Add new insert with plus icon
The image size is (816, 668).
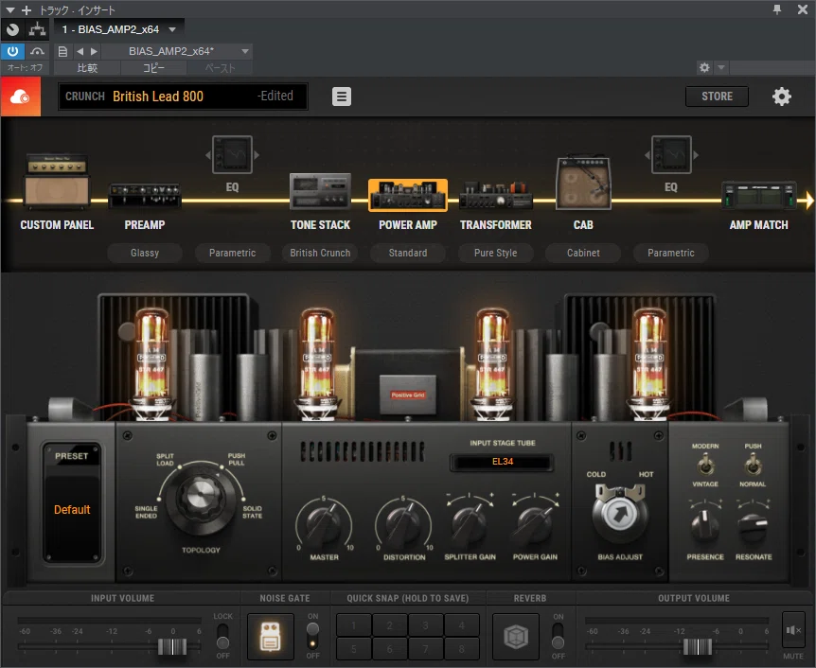click(26, 9)
